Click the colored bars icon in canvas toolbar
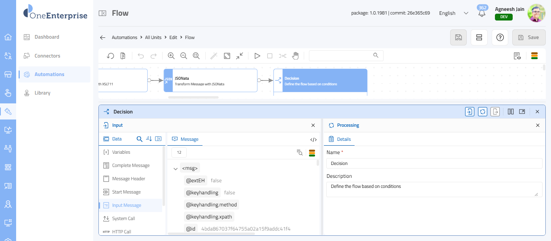This screenshot has height=241, width=551. [534, 56]
